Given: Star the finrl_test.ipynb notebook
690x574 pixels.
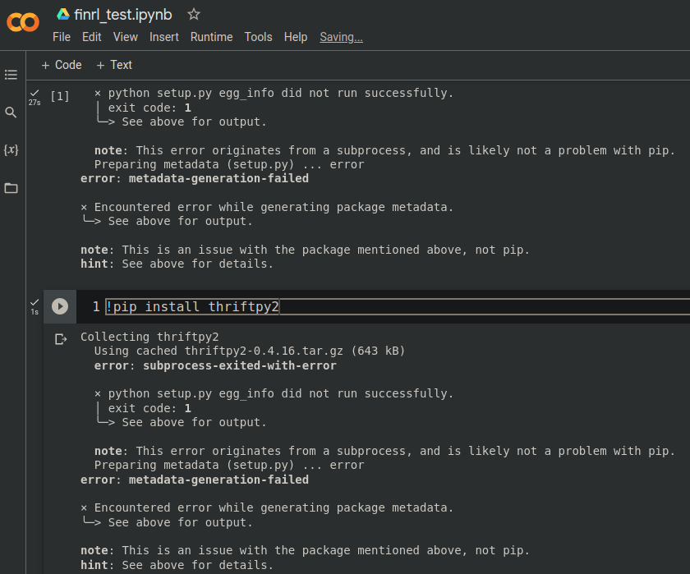Looking at the screenshot, I should (x=193, y=14).
